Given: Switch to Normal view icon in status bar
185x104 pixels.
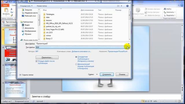Looking at the screenshot, I should pyautogui.click(x=143, y=101).
